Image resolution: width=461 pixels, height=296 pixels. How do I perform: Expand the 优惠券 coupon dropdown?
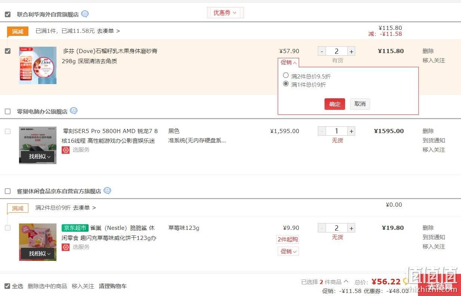pyautogui.click(x=225, y=13)
